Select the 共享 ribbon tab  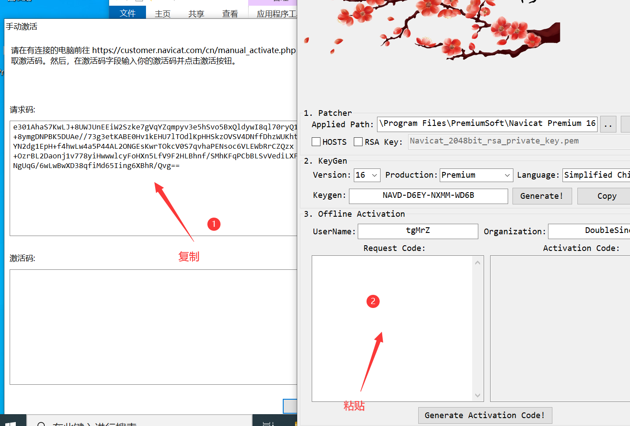tap(196, 14)
